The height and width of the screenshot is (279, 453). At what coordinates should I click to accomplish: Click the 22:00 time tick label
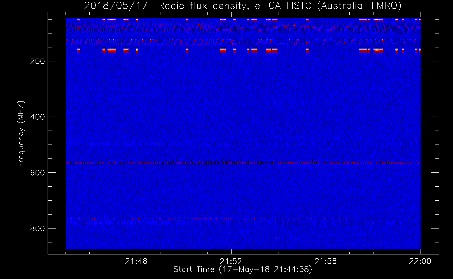point(420,261)
